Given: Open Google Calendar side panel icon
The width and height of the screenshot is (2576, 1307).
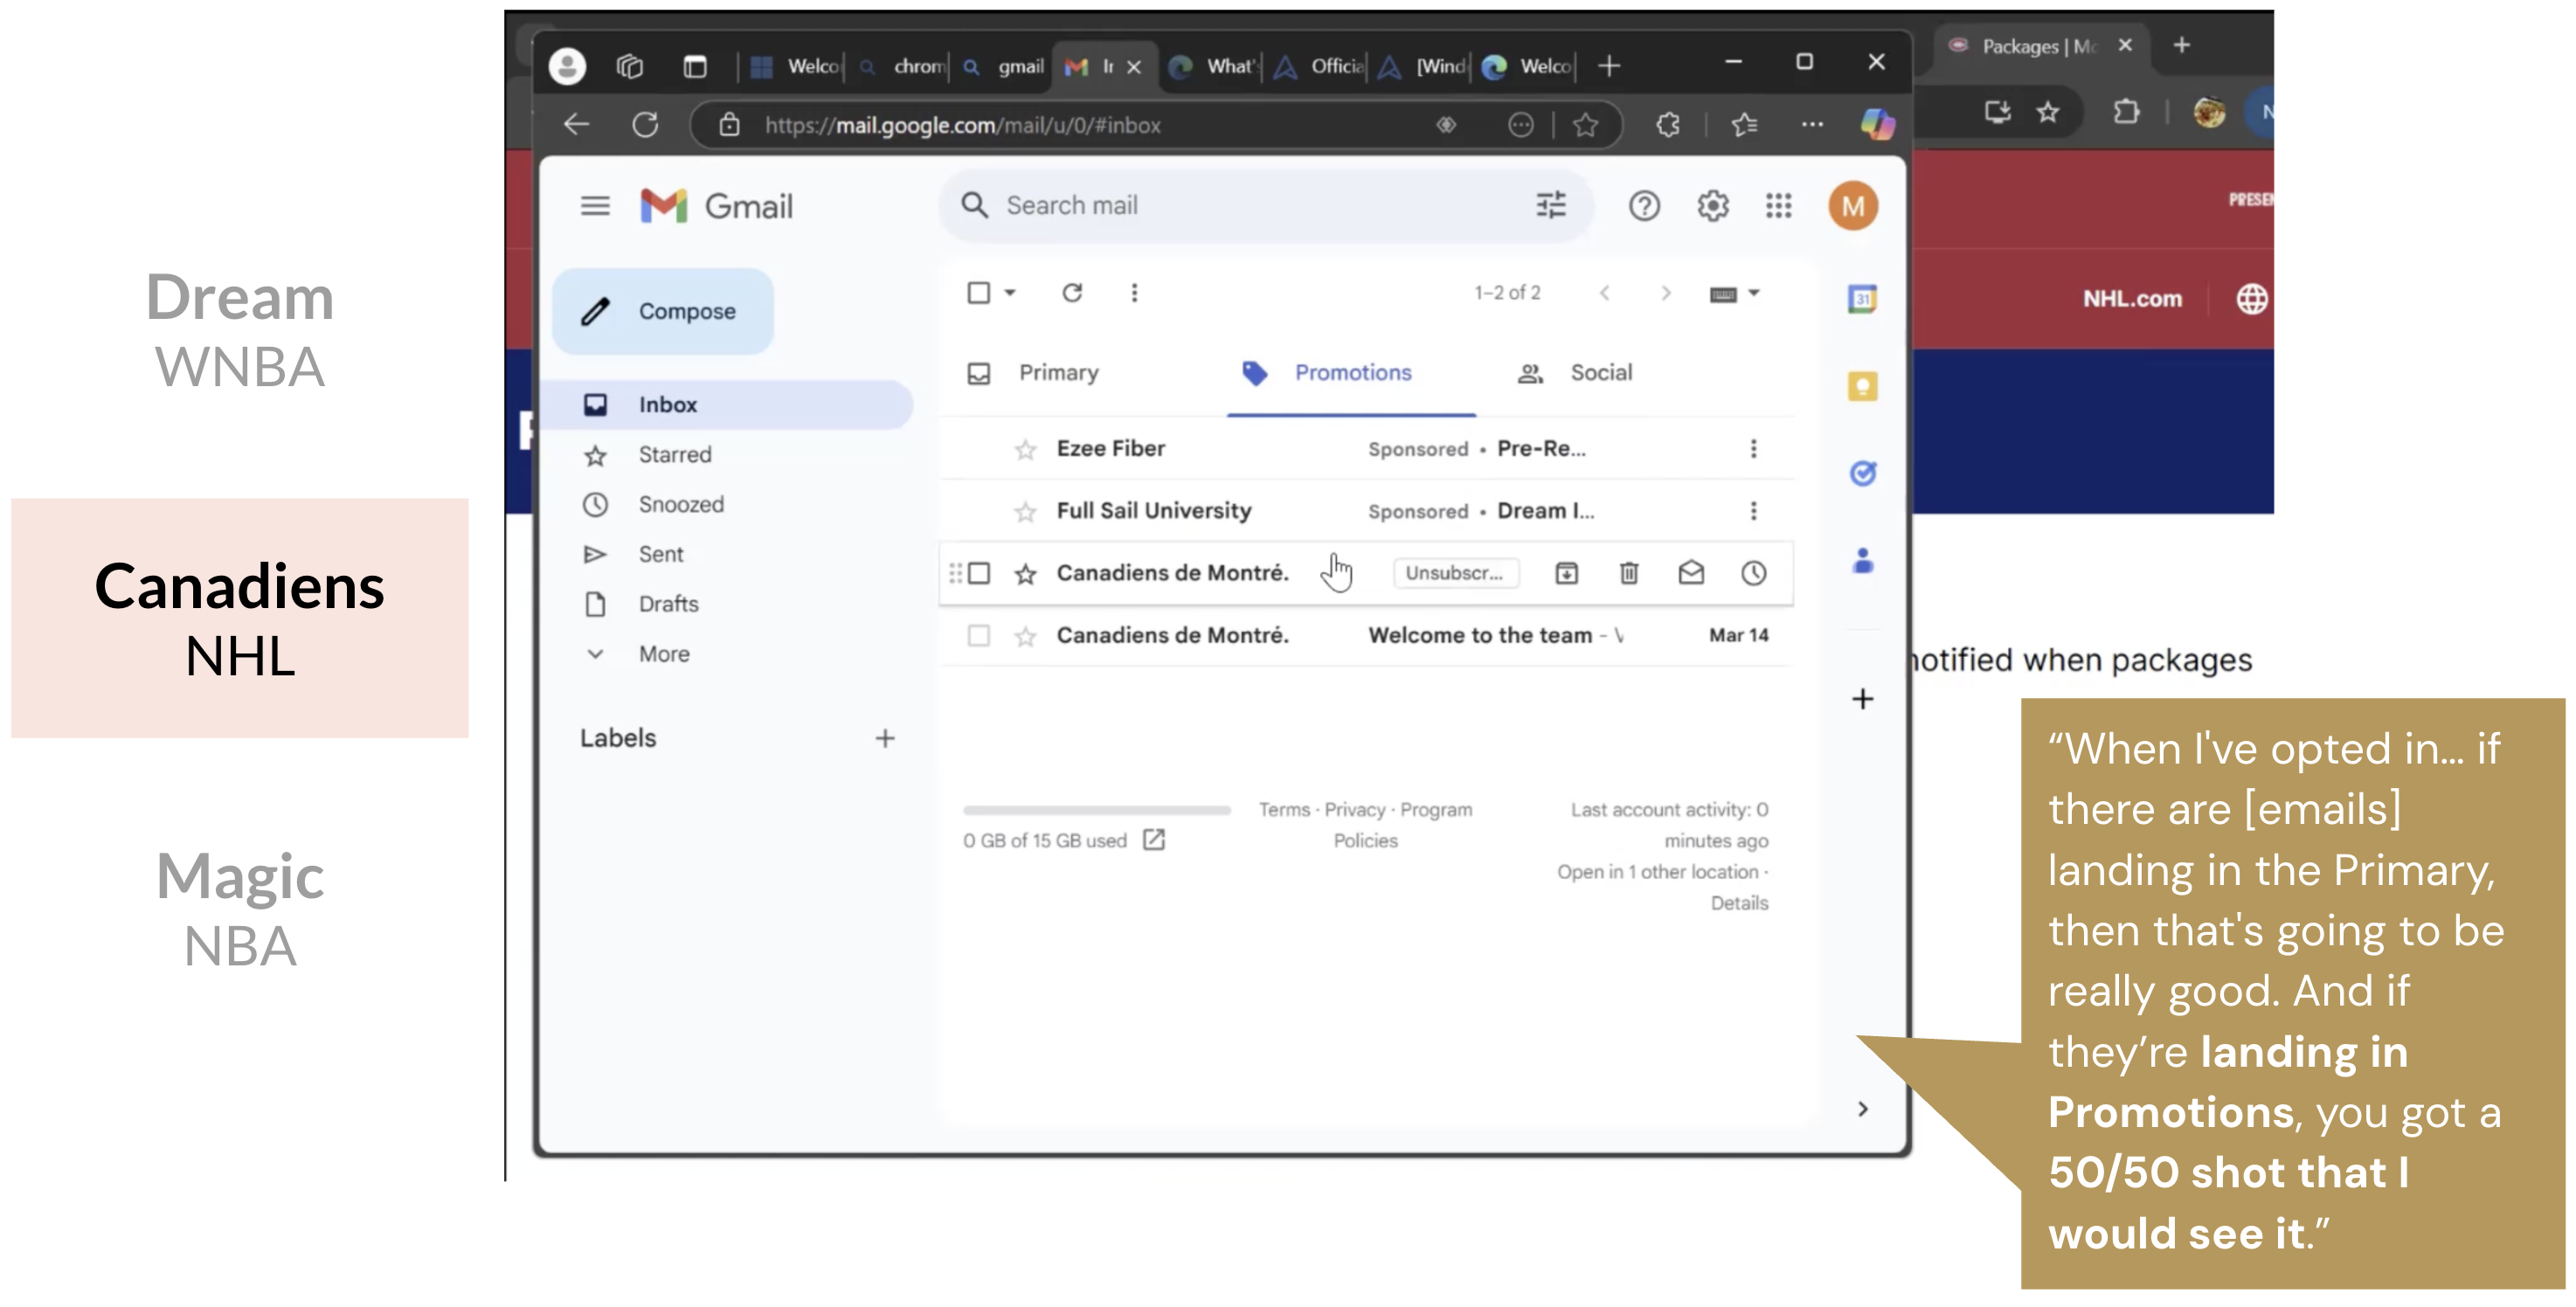Looking at the screenshot, I should (x=1861, y=299).
